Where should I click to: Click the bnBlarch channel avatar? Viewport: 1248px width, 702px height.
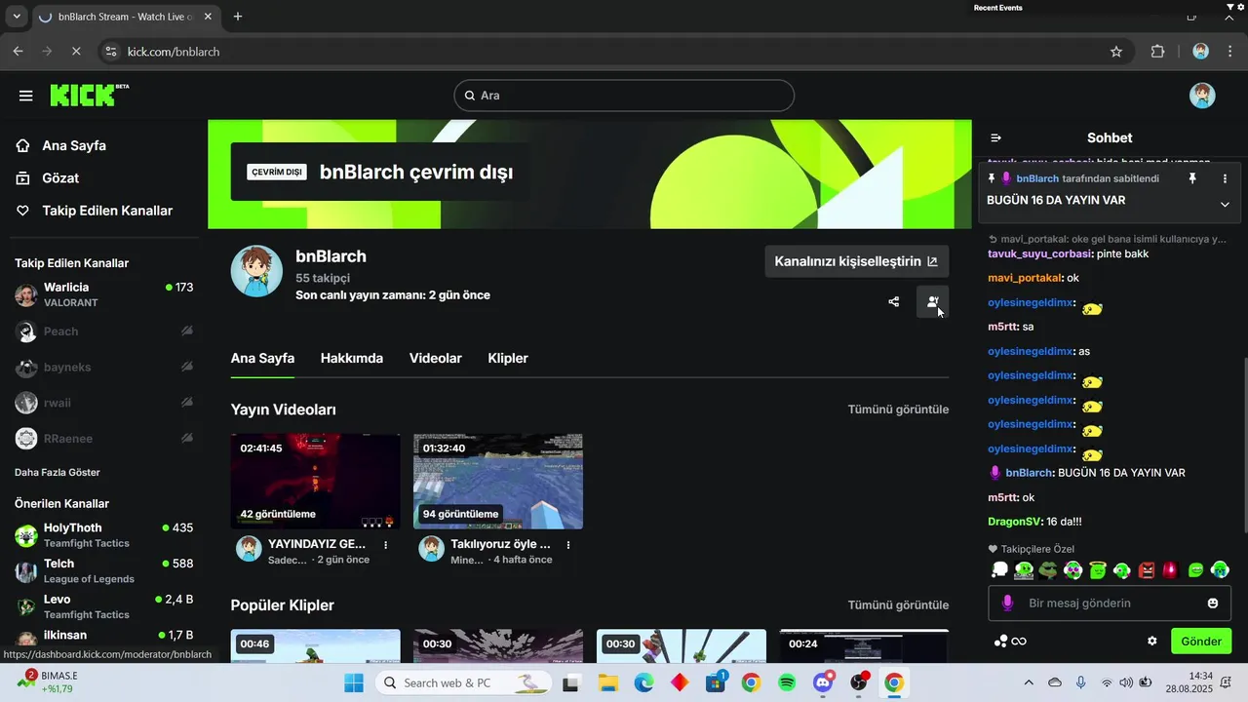point(256,271)
